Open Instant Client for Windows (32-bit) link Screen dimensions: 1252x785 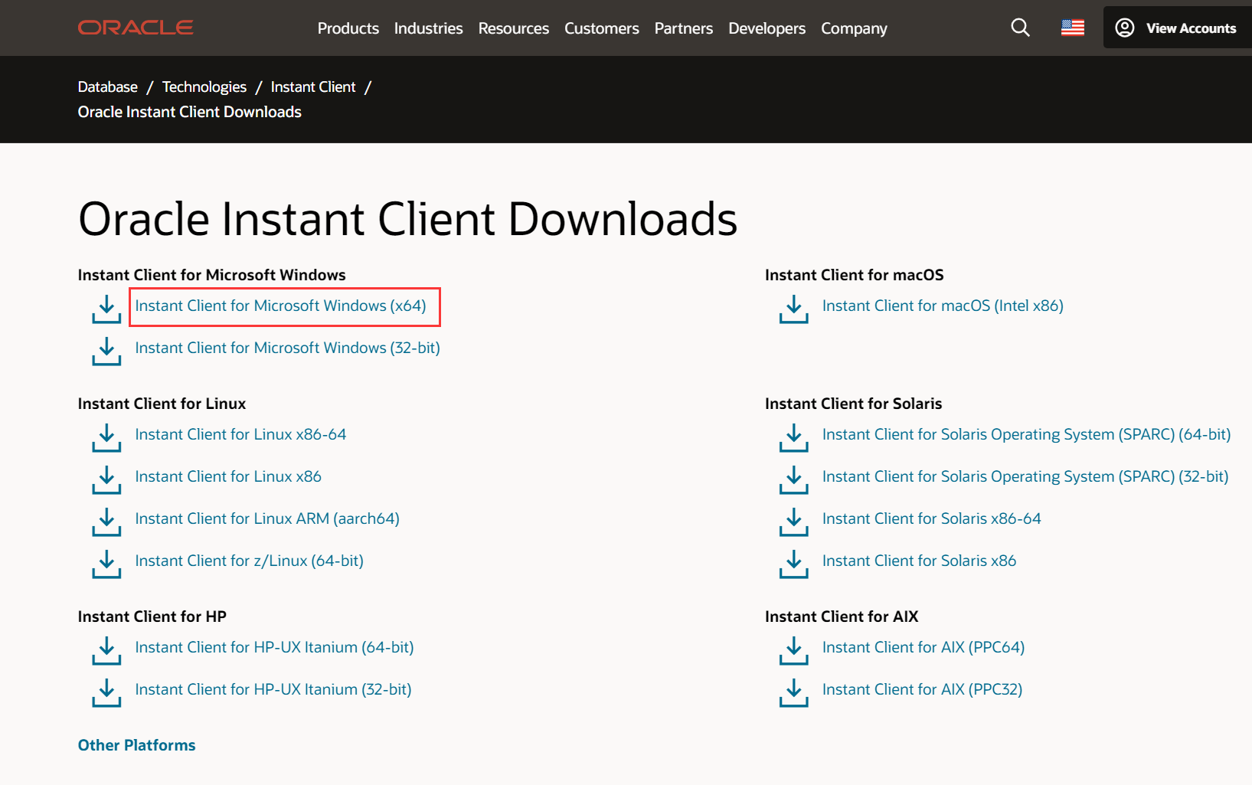click(x=287, y=348)
